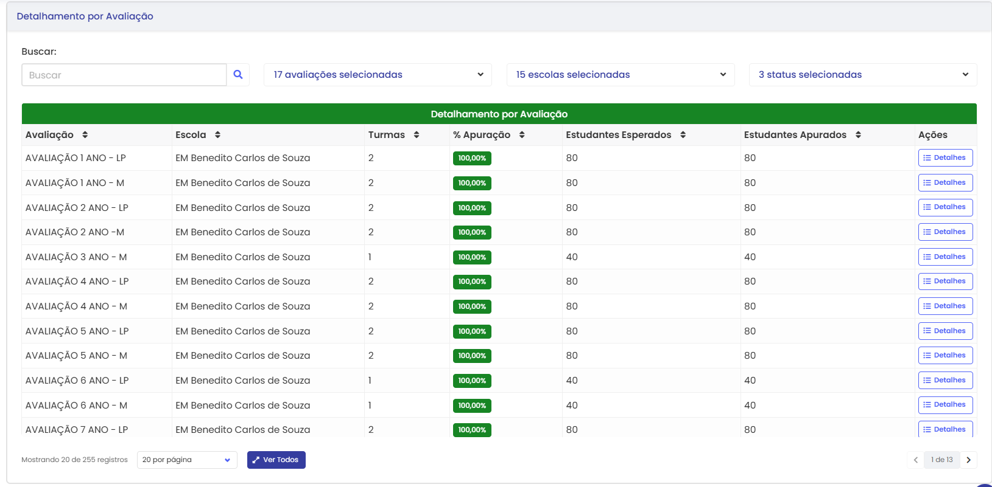992x487 pixels.
Task: Open the 3 status selecionadas dropdown
Action: 862,75
